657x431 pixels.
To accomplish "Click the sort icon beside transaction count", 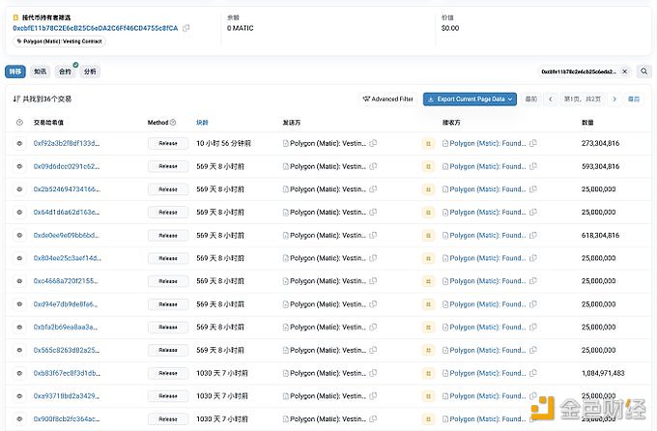I will 15,99.
